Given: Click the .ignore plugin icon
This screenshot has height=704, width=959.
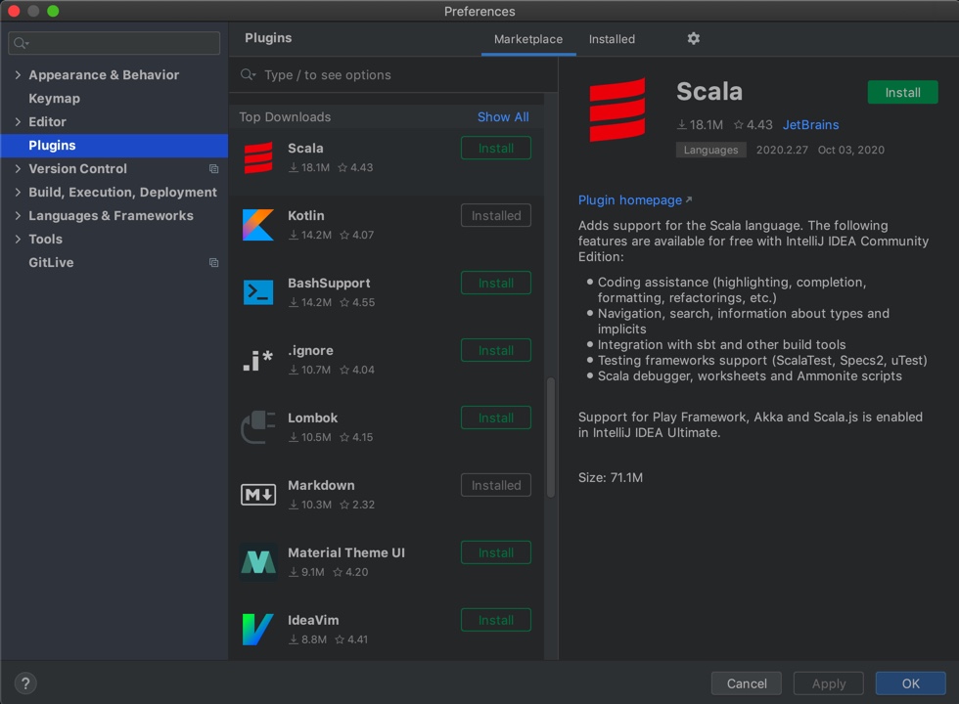Looking at the screenshot, I should (257, 360).
